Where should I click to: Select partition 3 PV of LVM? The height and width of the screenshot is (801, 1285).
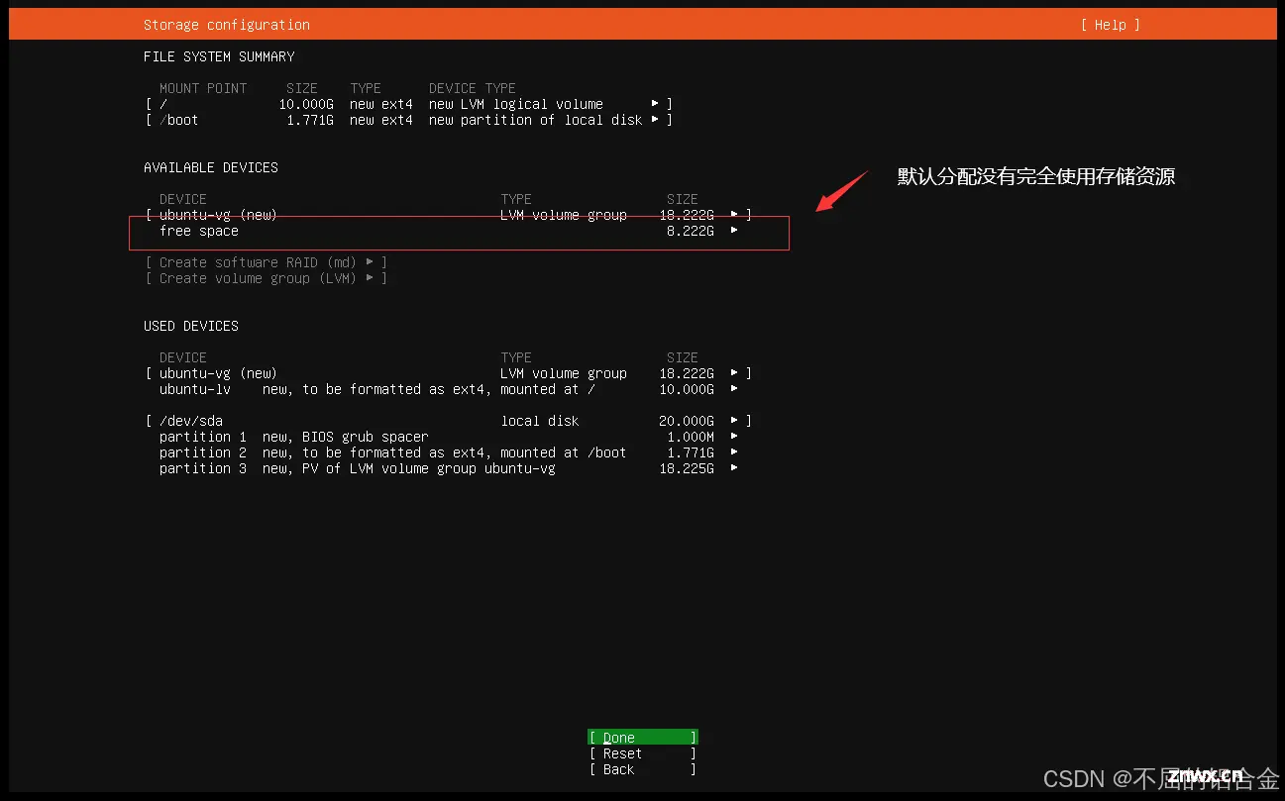tap(448, 468)
